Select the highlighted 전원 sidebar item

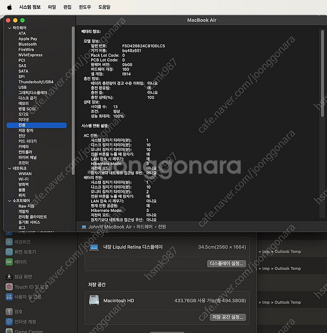click(x=37, y=125)
